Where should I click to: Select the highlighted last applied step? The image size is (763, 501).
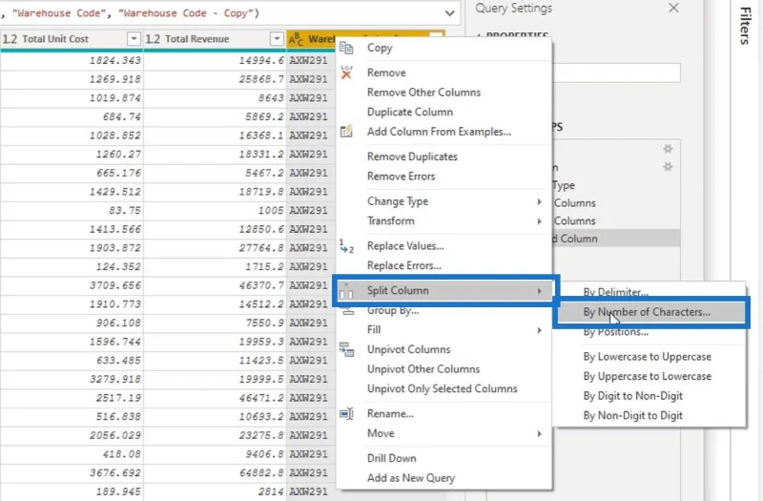[615, 239]
